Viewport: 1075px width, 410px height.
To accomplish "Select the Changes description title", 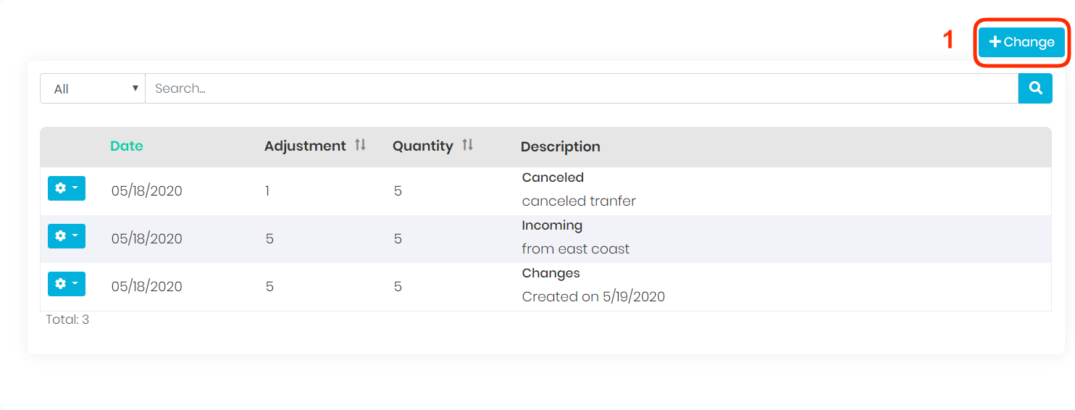I will pyautogui.click(x=551, y=273).
